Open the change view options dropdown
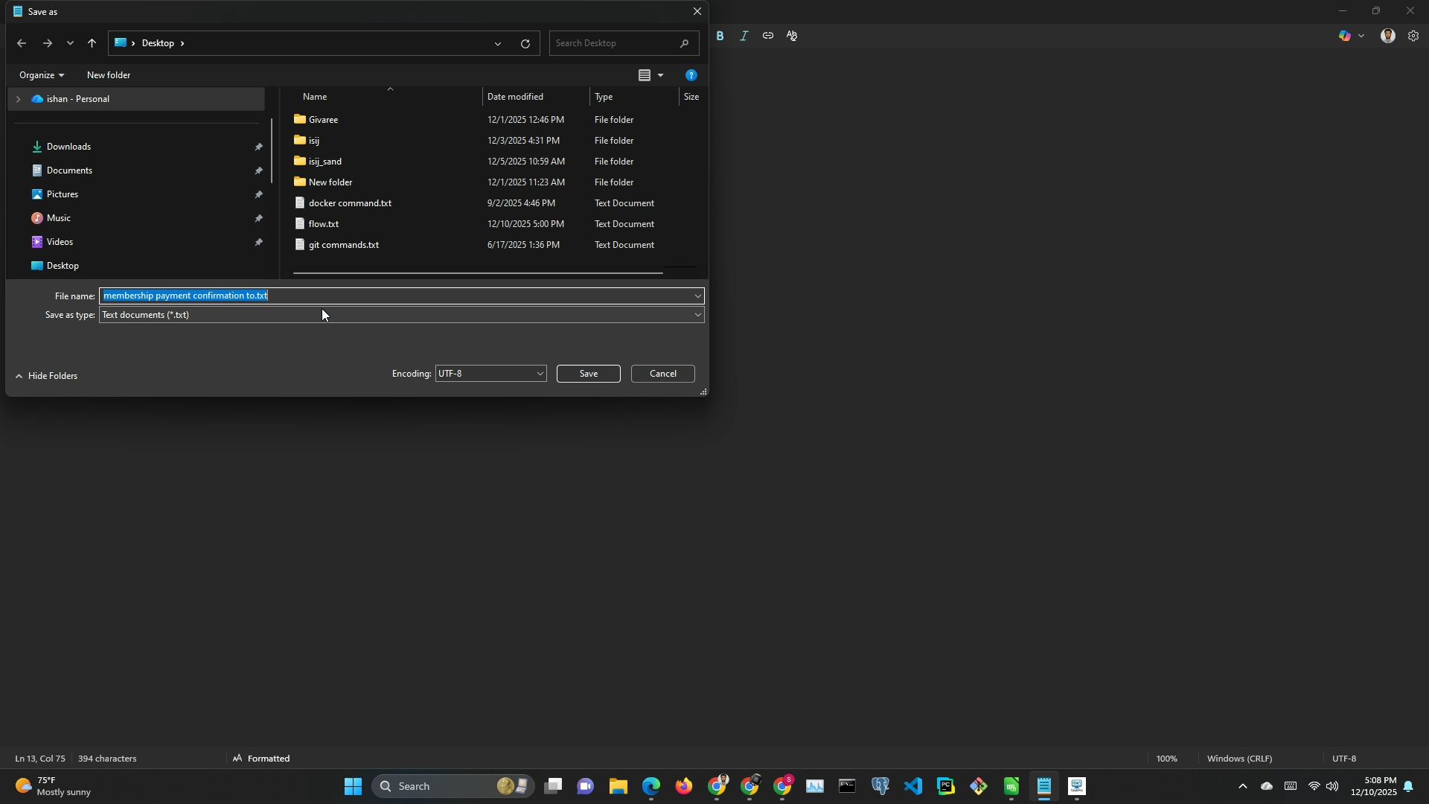Screen dimensions: 1429x804 click(x=660, y=75)
